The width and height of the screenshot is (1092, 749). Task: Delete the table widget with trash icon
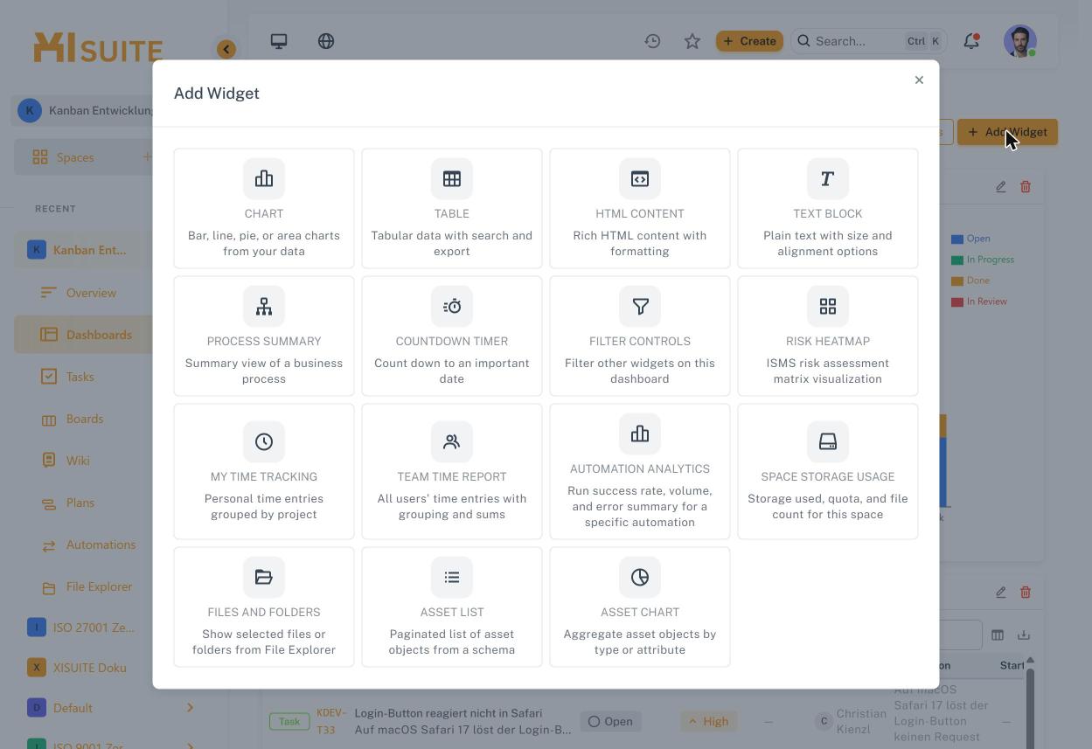(x=1026, y=592)
